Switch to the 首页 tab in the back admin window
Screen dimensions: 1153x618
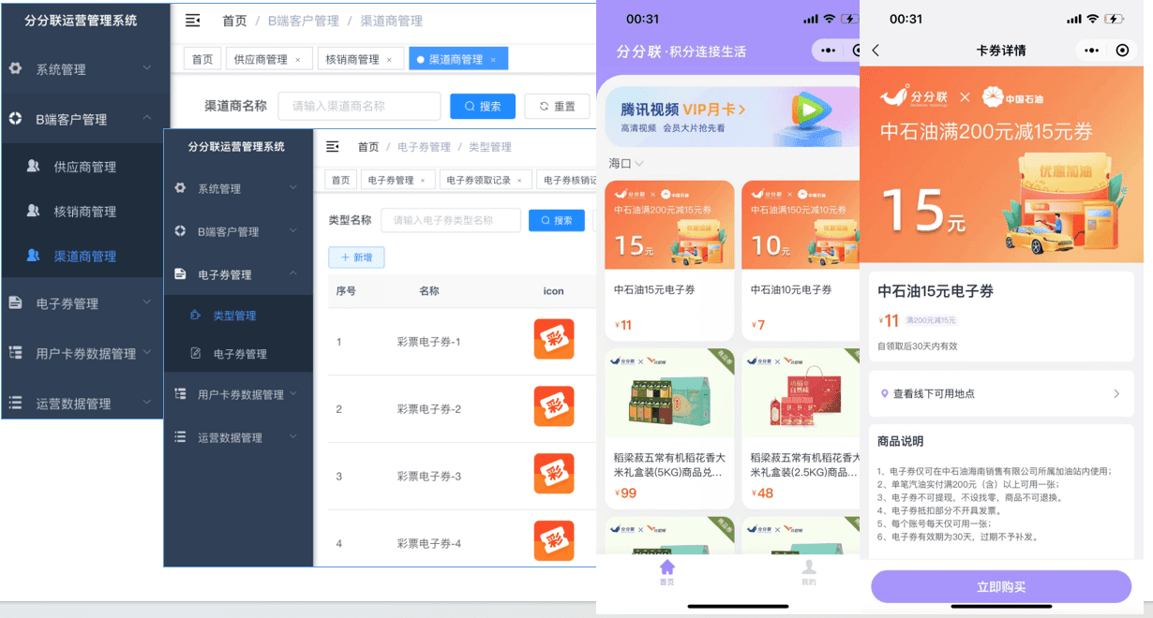coord(202,60)
